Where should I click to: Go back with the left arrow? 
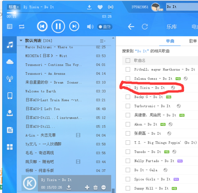(131, 27)
